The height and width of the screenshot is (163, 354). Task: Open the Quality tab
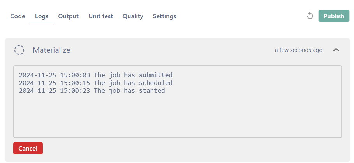click(133, 16)
